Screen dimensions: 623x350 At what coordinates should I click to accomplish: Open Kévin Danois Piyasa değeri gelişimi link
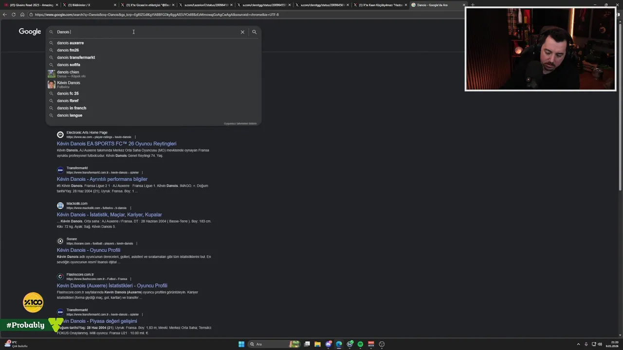click(x=97, y=321)
